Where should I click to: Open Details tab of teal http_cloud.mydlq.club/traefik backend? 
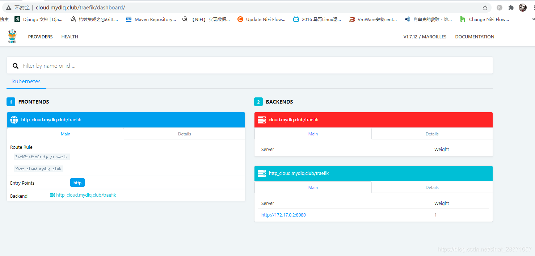tap(432, 187)
